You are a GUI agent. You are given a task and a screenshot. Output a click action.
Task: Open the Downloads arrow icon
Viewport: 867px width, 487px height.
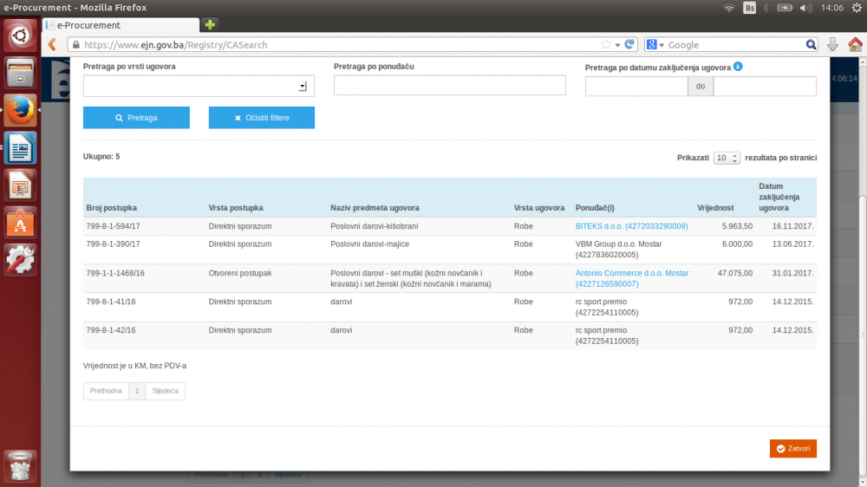(832, 45)
